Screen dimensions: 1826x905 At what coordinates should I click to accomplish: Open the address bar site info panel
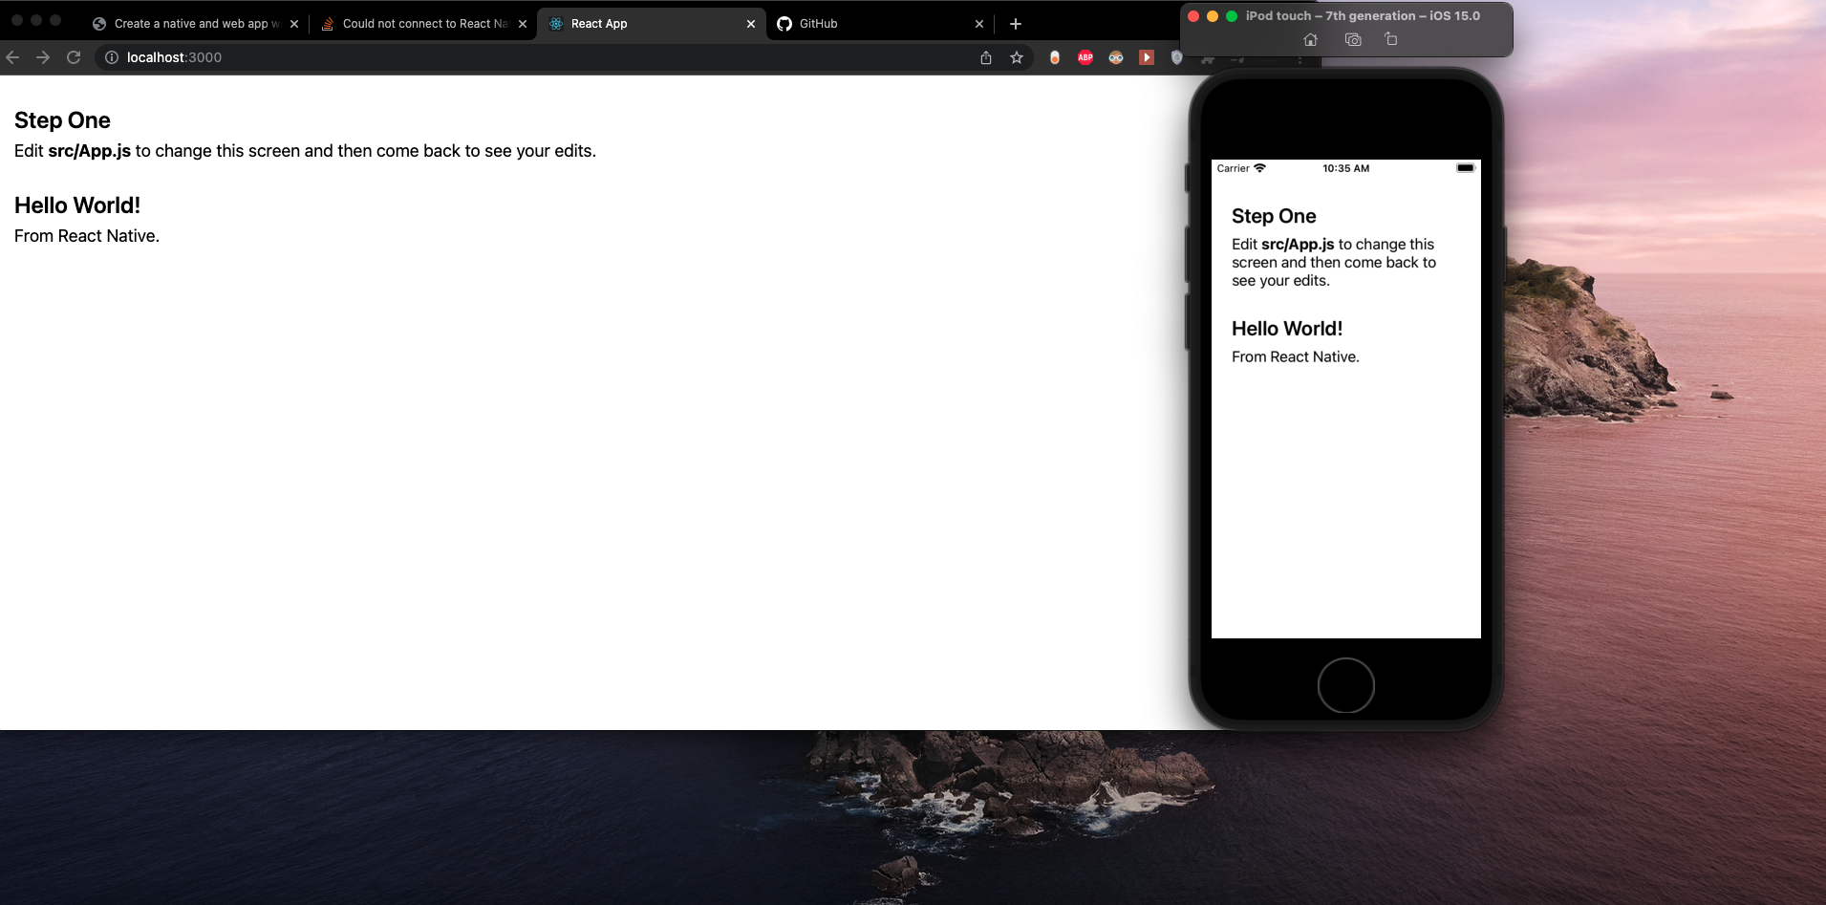pos(112,57)
